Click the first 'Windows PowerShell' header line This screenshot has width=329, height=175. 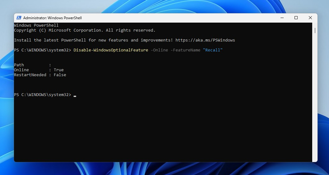pyautogui.click(x=36, y=25)
